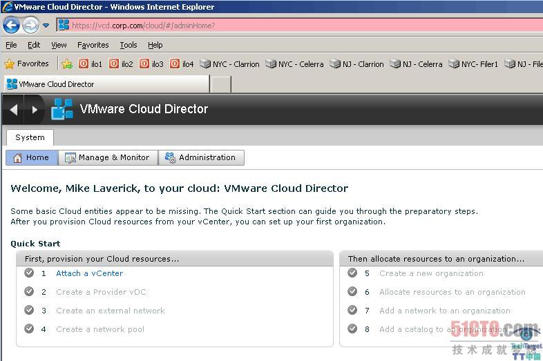This screenshot has height=361, width=543.
Task: Open NJ - Celerra bookmark
Action: coord(417,64)
